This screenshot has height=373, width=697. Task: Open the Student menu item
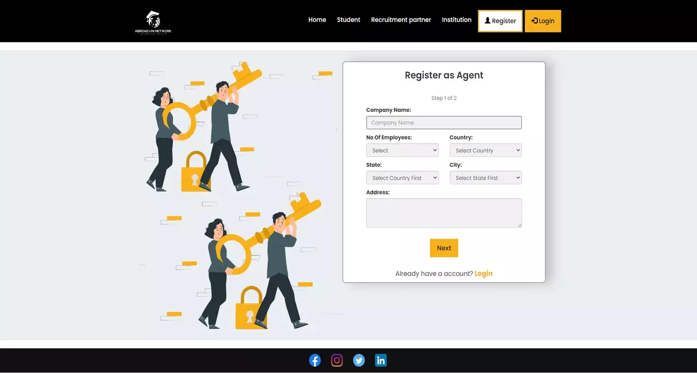(348, 20)
